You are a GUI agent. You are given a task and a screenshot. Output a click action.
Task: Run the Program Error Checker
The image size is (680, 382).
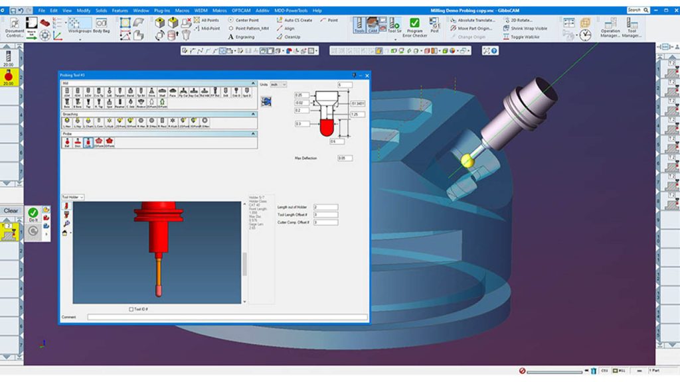pos(414,27)
